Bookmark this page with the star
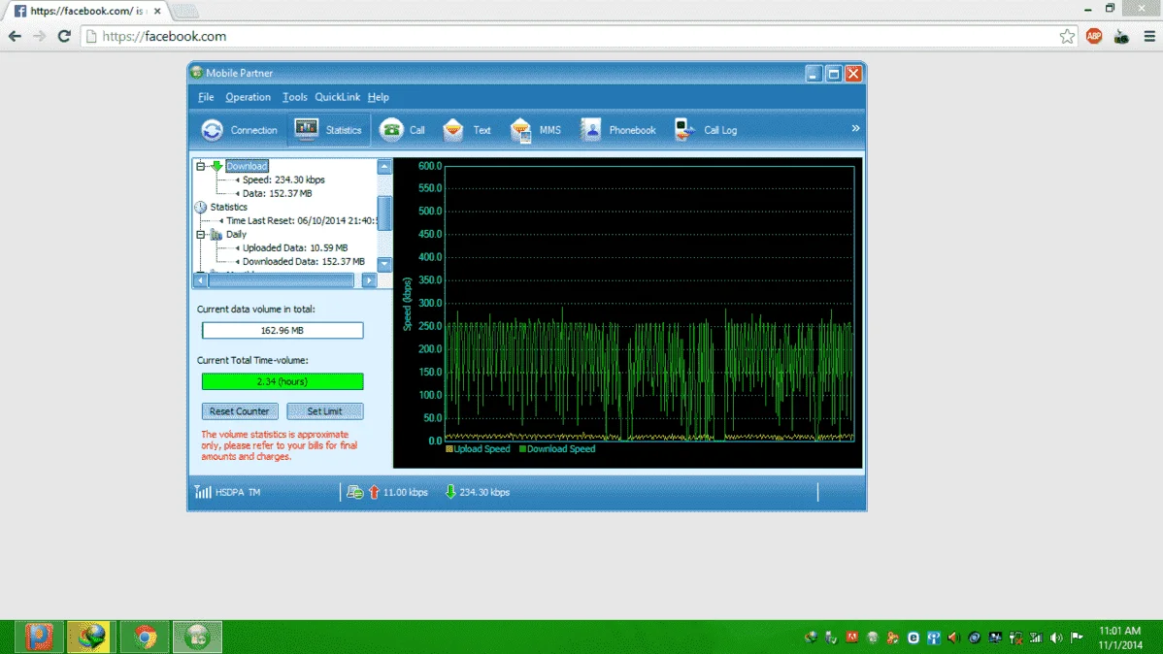The width and height of the screenshot is (1163, 654). (1067, 36)
